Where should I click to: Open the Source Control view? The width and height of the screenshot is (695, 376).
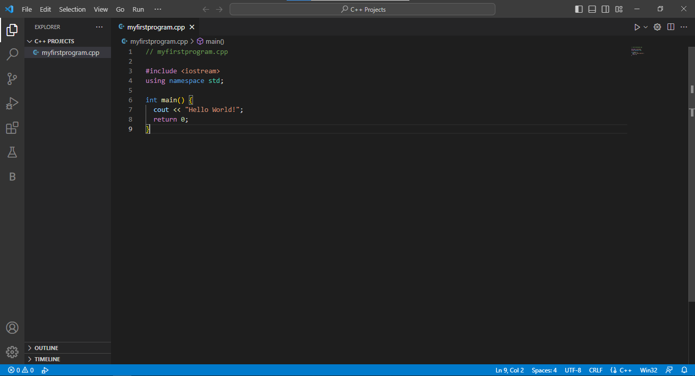[12, 79]
